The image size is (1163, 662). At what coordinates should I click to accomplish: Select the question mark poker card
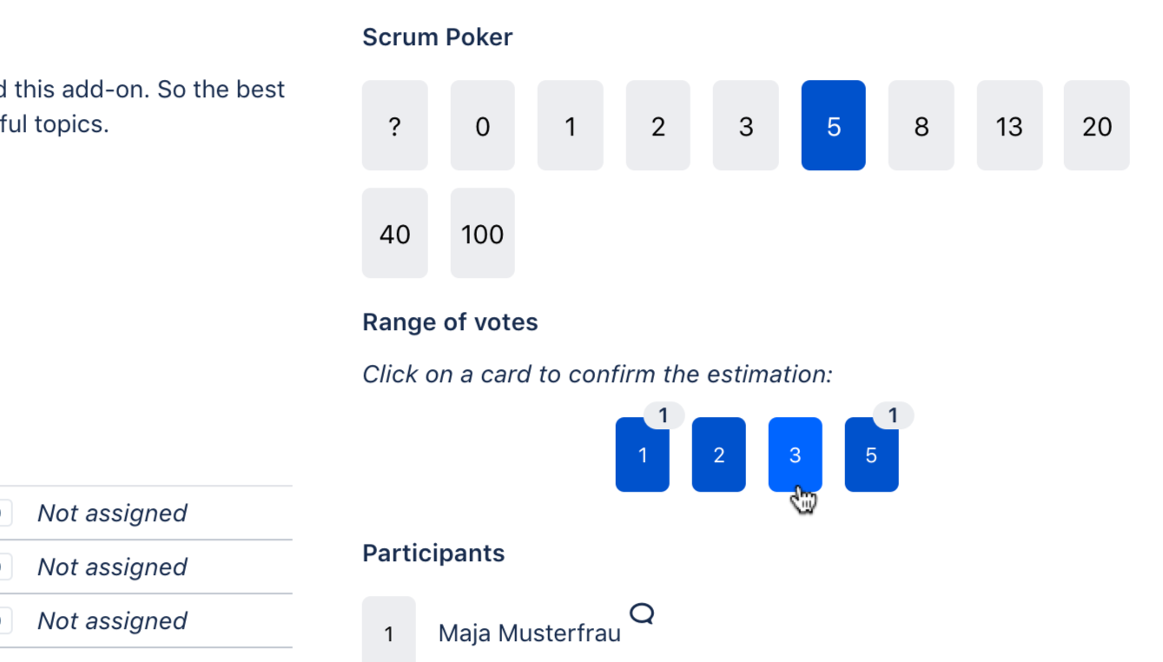tap(394, 126)
